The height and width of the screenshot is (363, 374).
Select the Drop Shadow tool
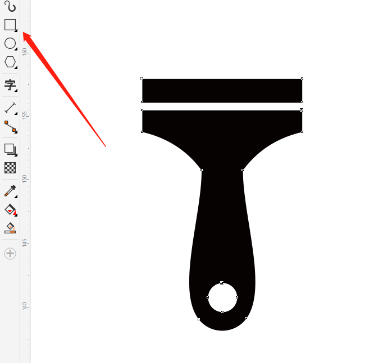pyautogui.click(x=10, y=150)
